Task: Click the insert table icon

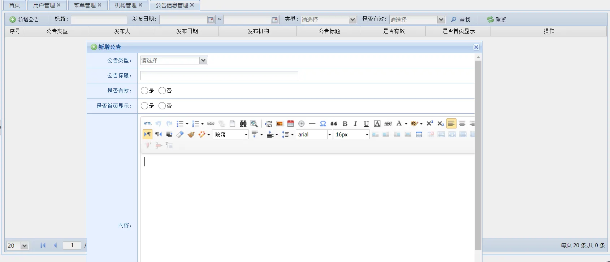Action: pyautogui.click(x=419, y=135)
